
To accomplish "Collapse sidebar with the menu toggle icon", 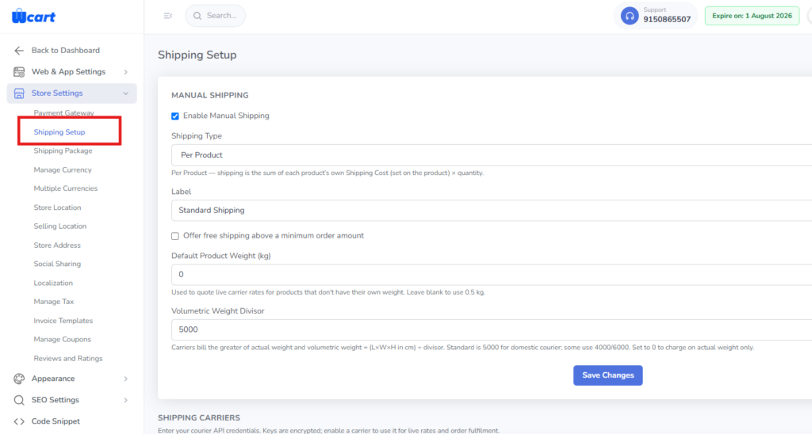I will click(168, 16).
